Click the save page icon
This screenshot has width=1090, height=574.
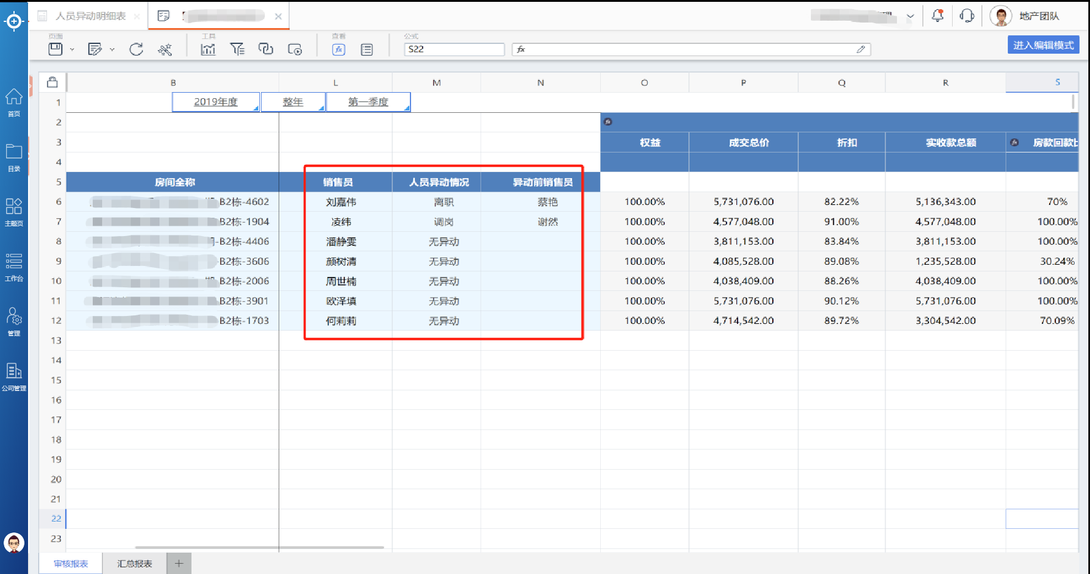tap(56, 49)
